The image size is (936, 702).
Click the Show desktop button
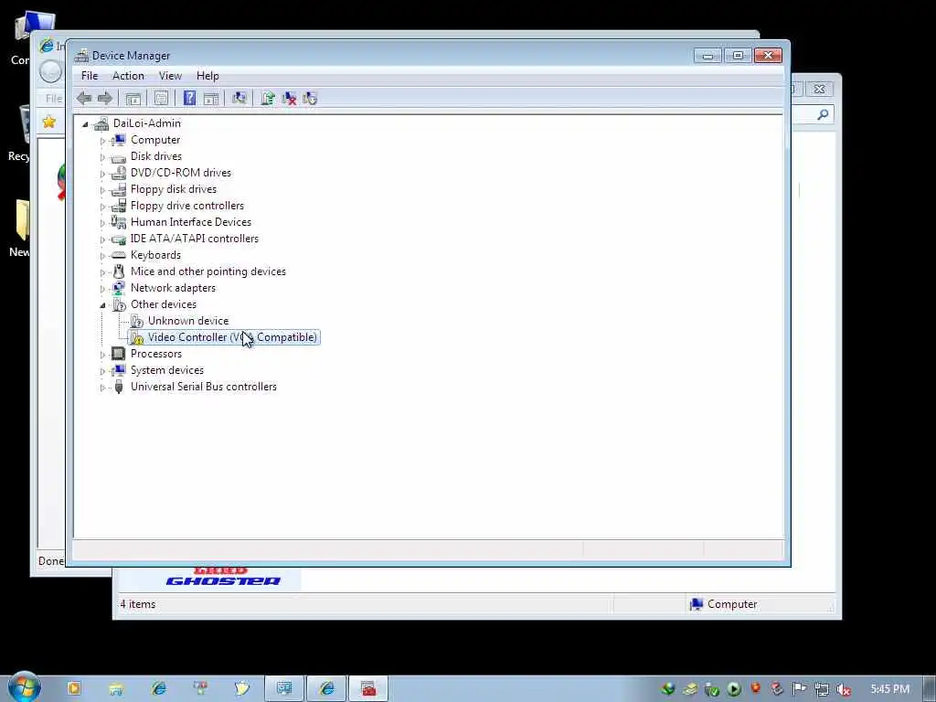[x=930, y=689]
